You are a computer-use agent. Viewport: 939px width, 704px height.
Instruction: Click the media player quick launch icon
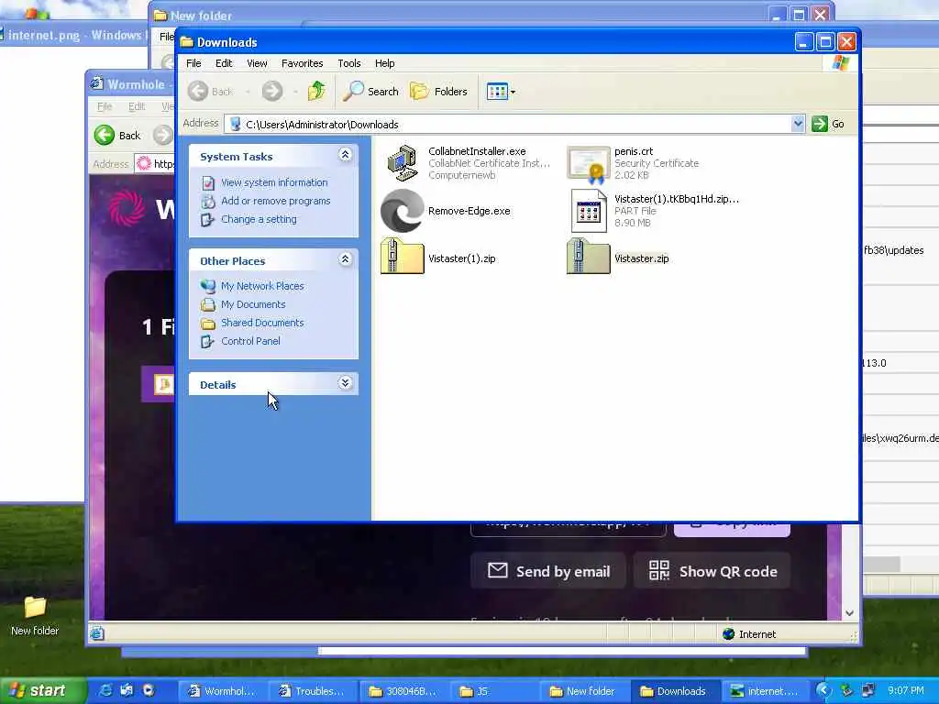148,691
